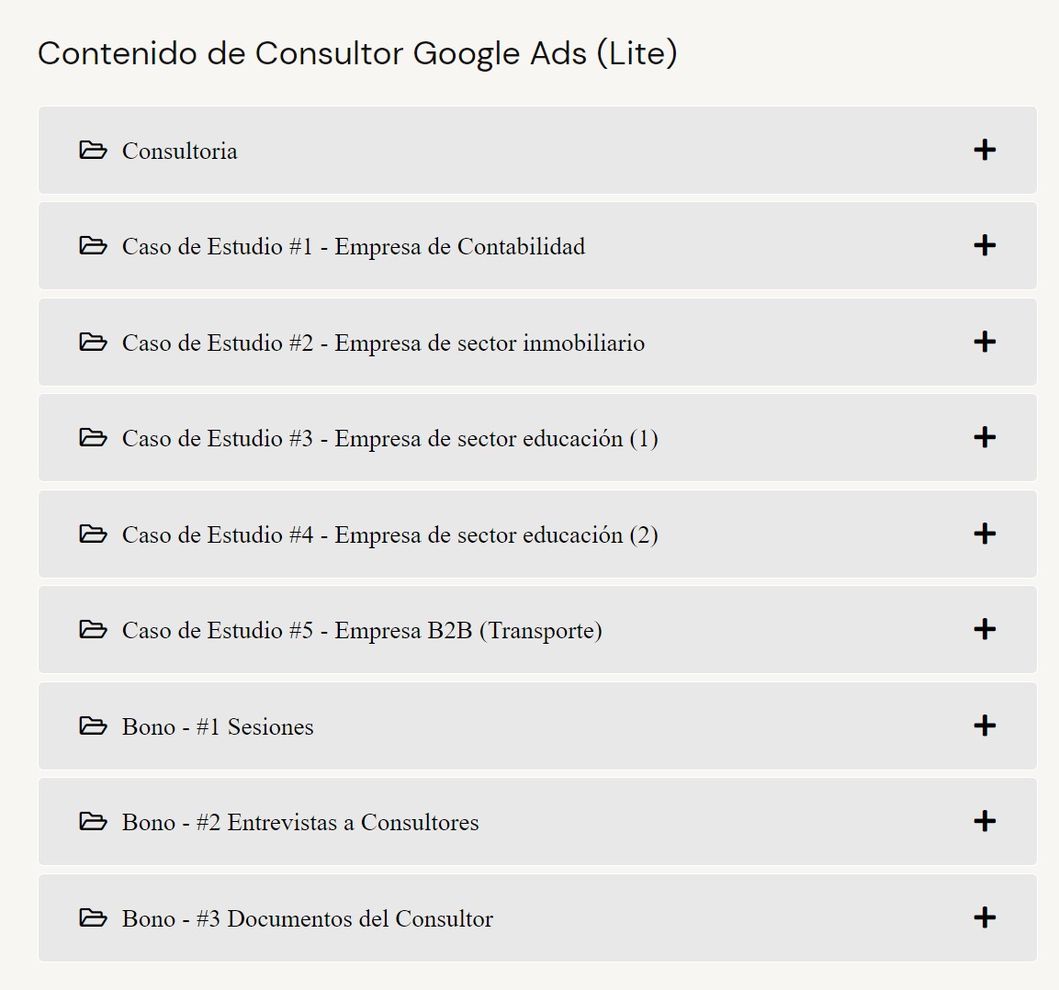Select the folder icon for Caso de Estudio #5
Image resolution: width=1059 pixels, height=990 pixels.
pyautogui.click(x=93, y=630)
